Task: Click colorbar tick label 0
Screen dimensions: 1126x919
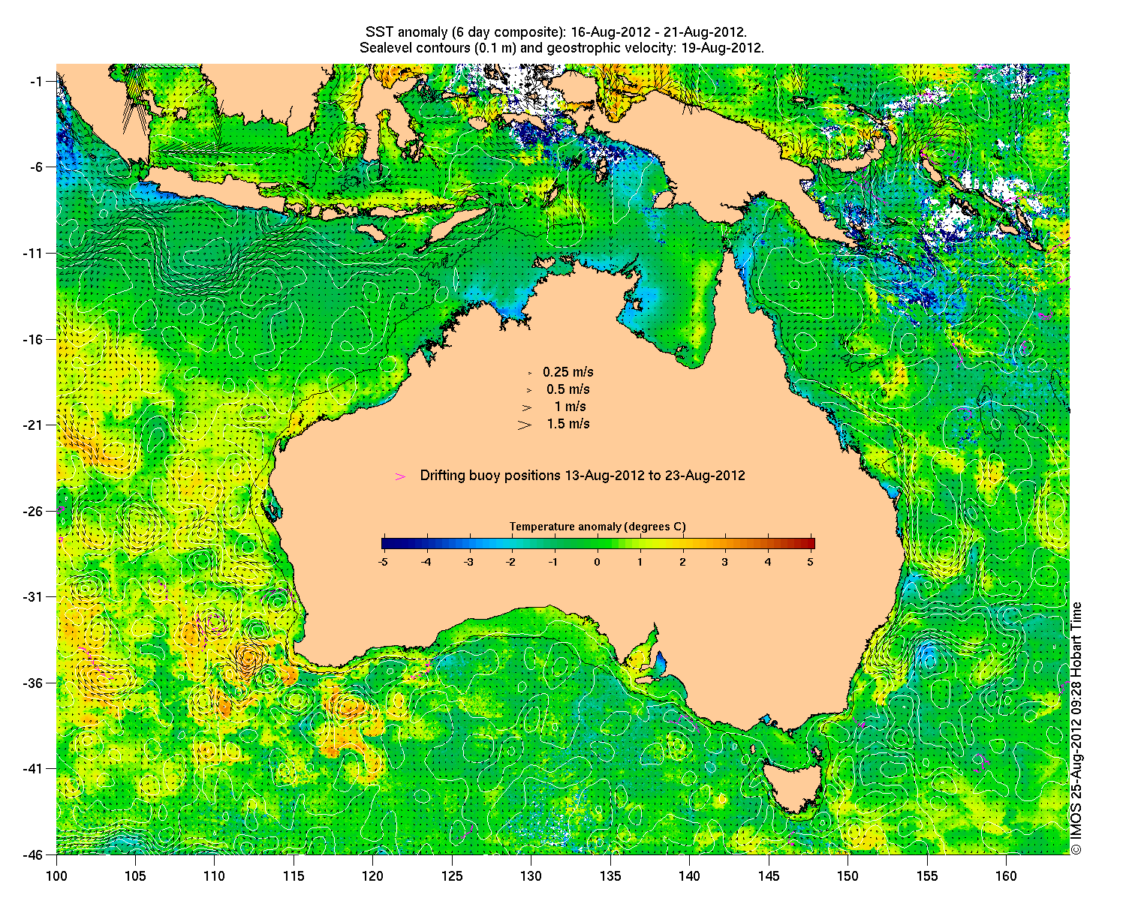Action: (598, 562)
